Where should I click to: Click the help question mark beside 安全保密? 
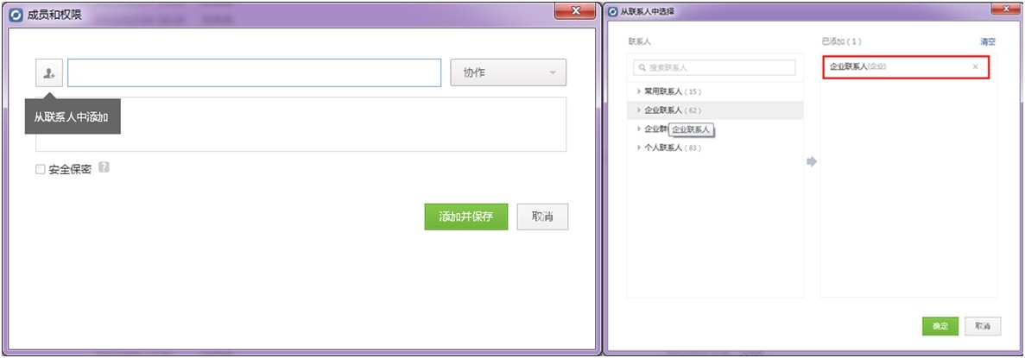click(x=104, y=168)
